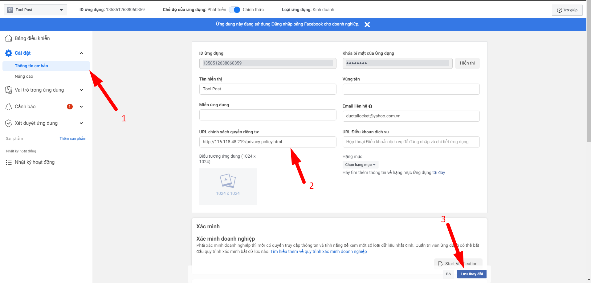The image size is (591, 283).
Task: Open the Chọn hạng mục dropdown
Action: pos(360,165)
